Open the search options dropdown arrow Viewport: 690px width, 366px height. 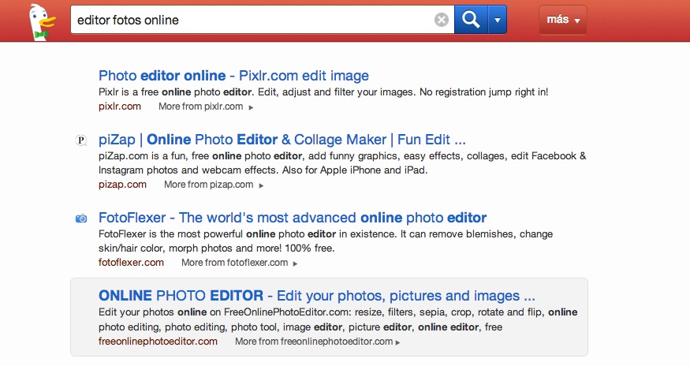(x=498, y=20)
